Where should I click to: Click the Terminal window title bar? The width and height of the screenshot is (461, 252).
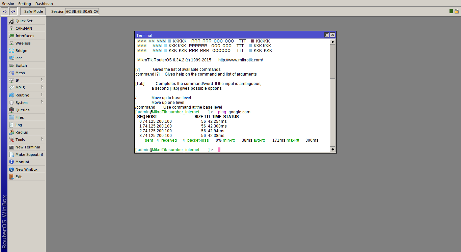[x=229, y=35]
